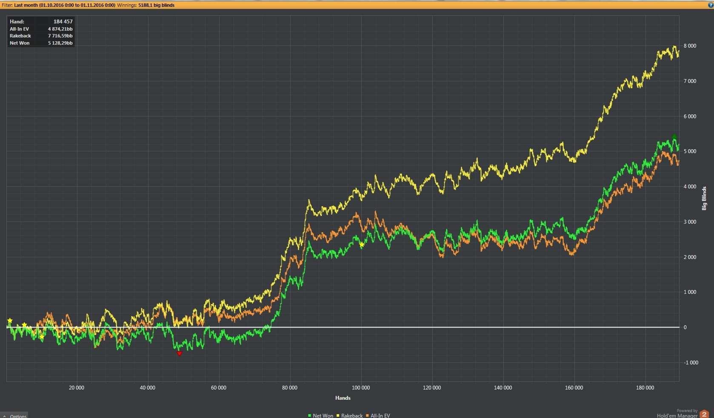Click the Net Won legend entry

320,415
